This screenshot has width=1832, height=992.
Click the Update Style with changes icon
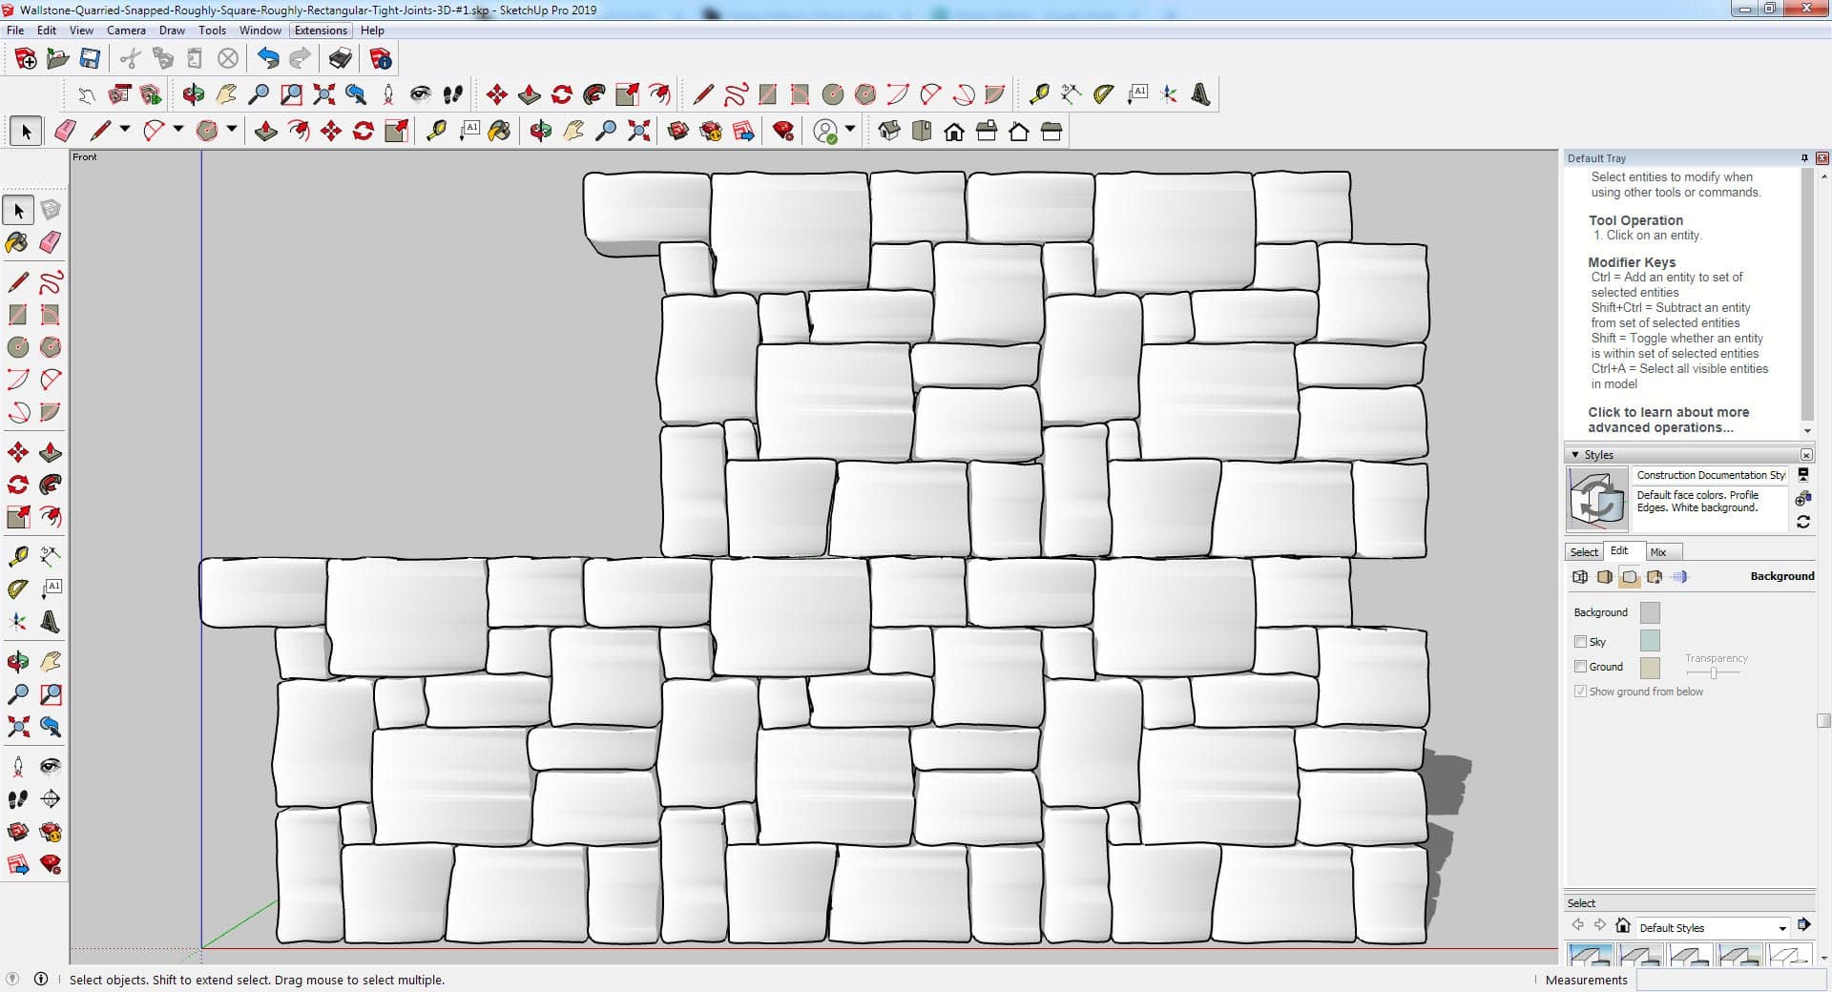click(x=1802, y=522)
